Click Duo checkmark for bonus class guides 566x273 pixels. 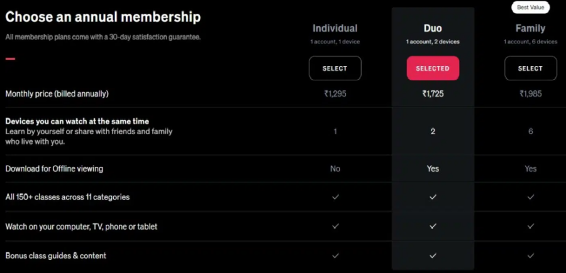coord(433,256)
